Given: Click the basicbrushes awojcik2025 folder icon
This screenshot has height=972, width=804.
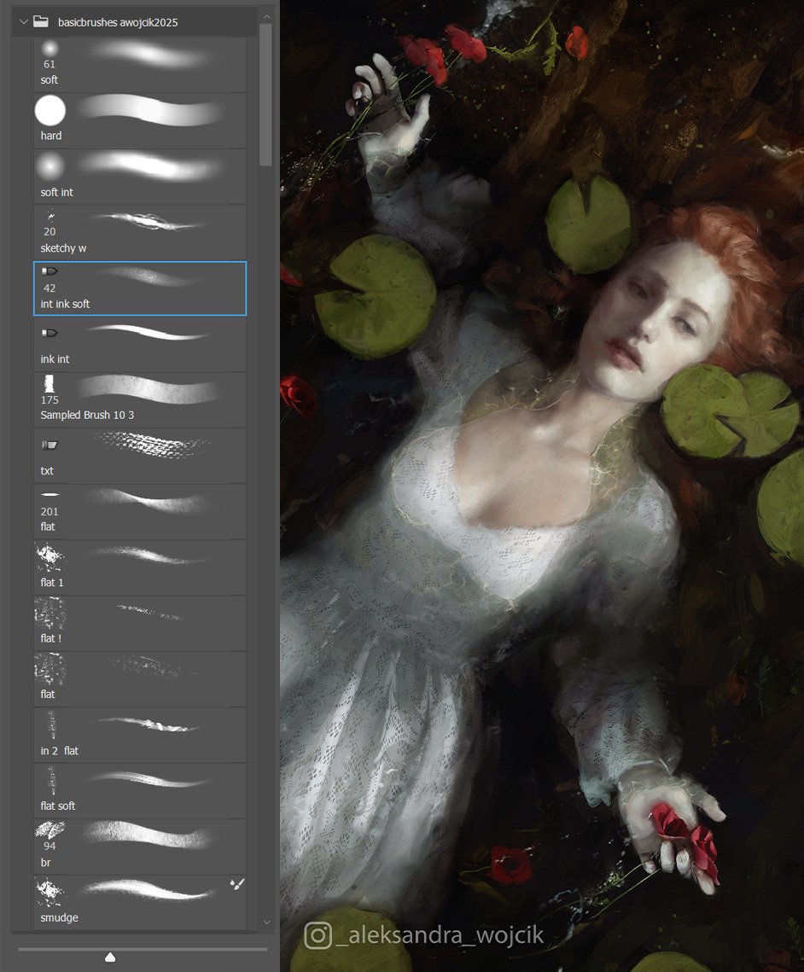Looking at the screenshot, I should click(x=41, y=21).
